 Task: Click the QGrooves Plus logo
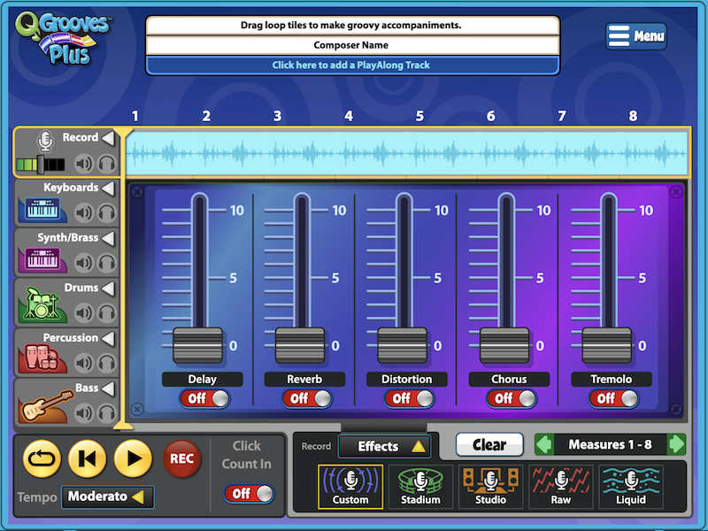tap(63, 38)
